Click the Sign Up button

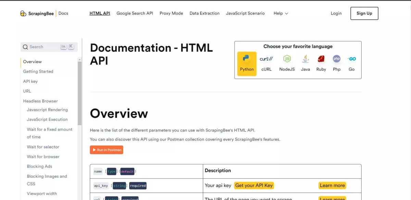364,13
